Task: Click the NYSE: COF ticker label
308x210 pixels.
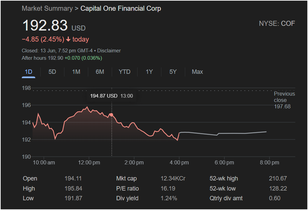Action: [x=277, y=23]
